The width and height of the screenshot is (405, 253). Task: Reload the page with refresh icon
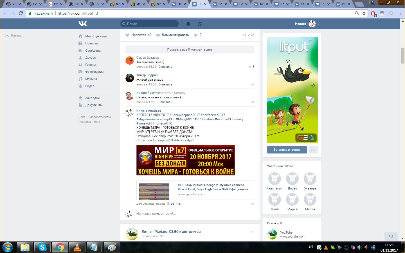[x=21, y=13]
